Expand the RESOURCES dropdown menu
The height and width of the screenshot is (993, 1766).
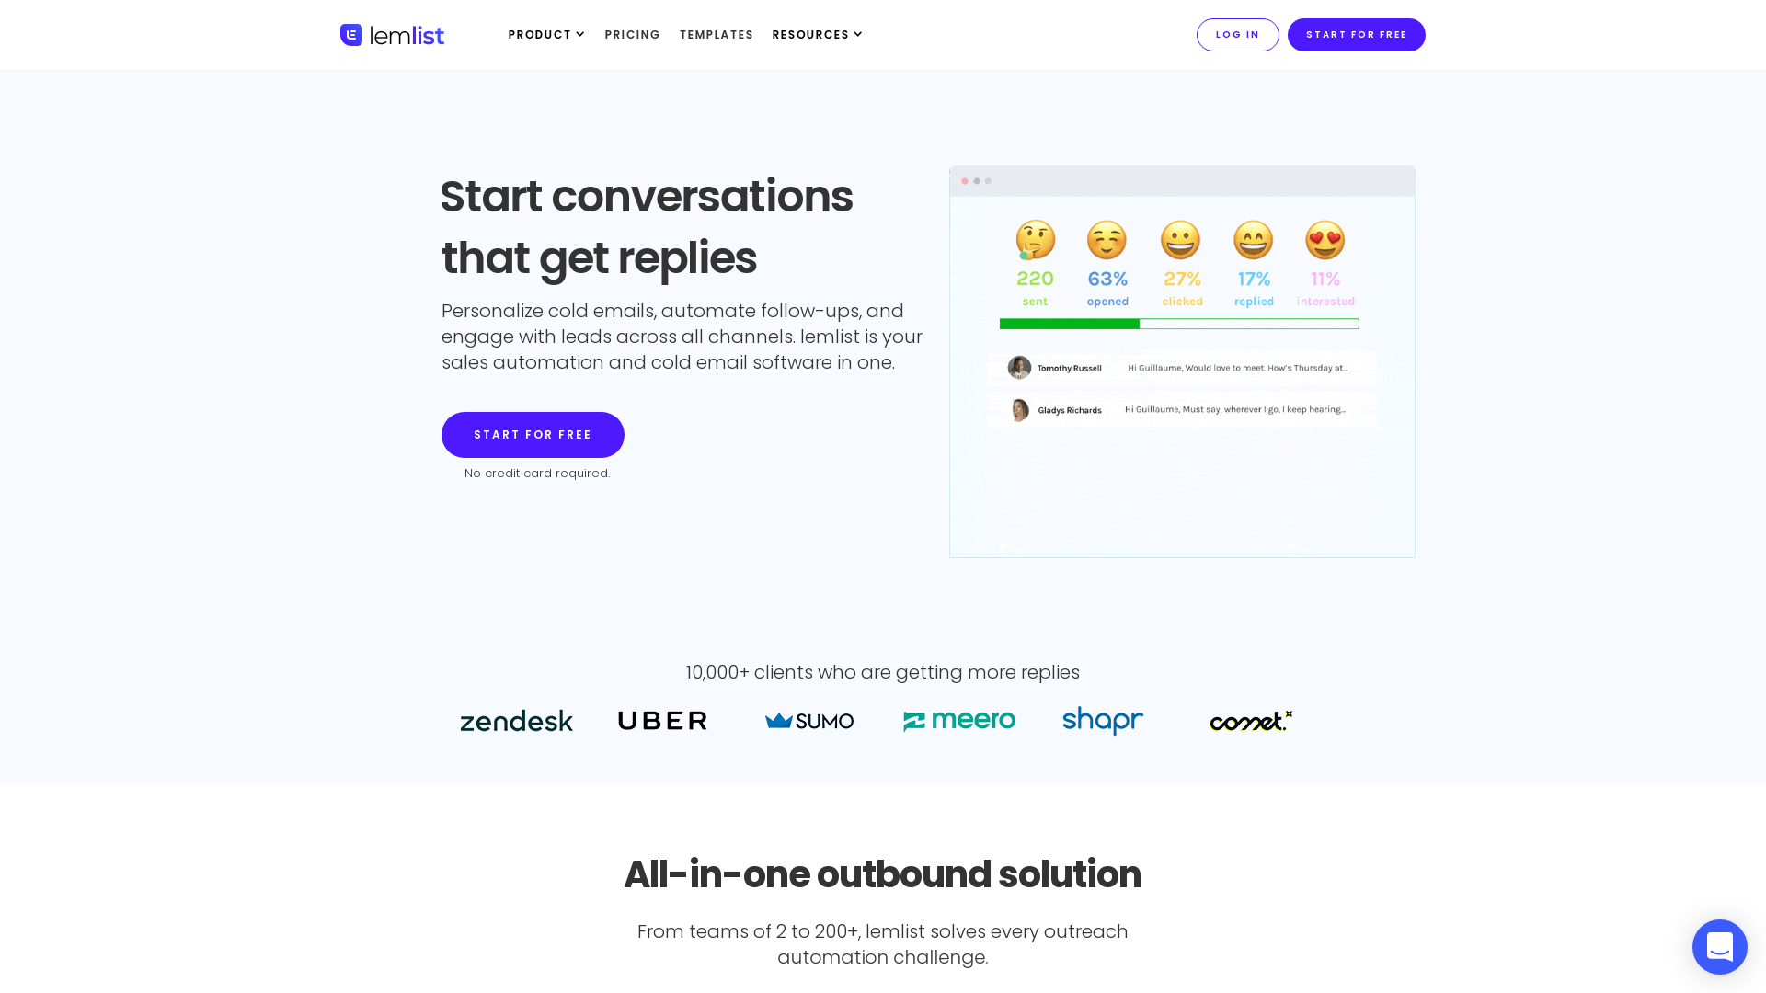(818, 34)
